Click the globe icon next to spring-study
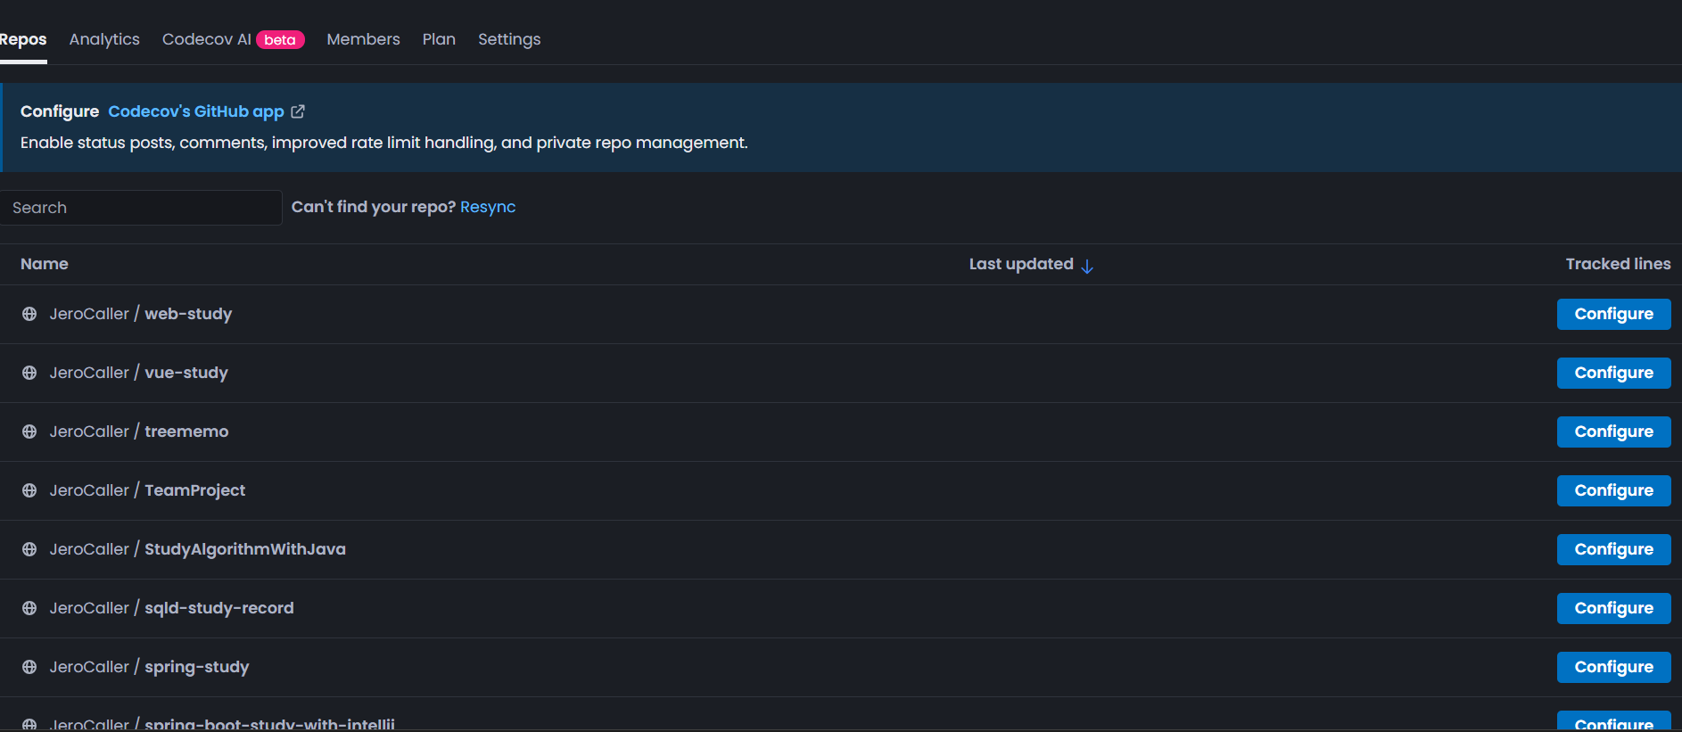 (x=29, y=667)
